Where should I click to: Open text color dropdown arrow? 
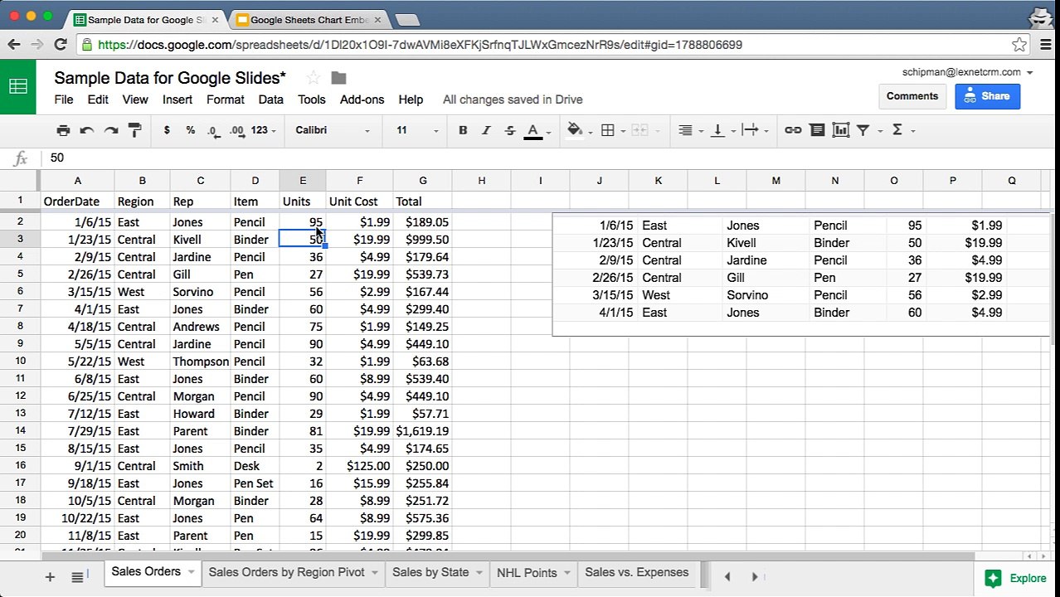click(548, 131)
